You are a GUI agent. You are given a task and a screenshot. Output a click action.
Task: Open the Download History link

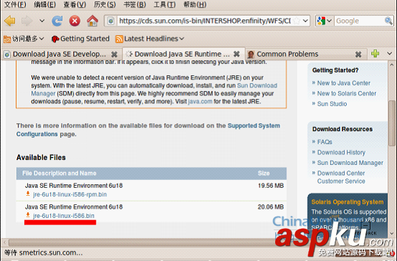click(x=341, y=153)
